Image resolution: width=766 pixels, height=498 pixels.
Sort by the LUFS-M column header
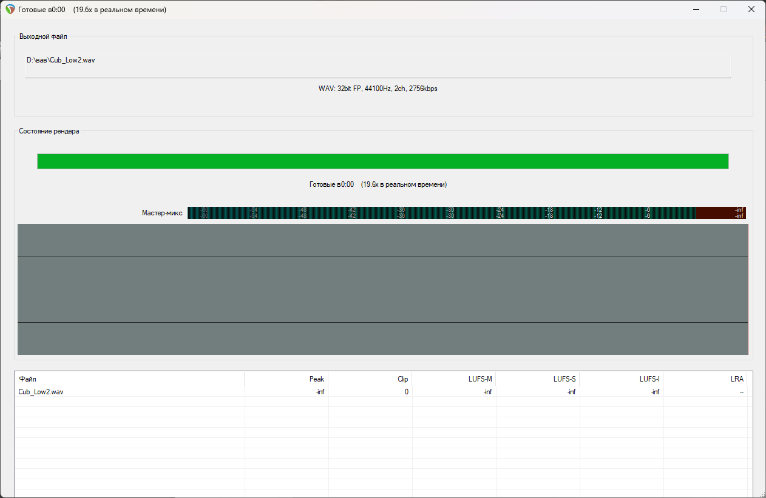tap(454, 379)
